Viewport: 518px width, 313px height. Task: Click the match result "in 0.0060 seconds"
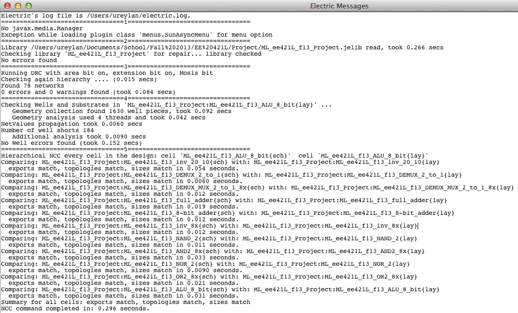(207, 181)
